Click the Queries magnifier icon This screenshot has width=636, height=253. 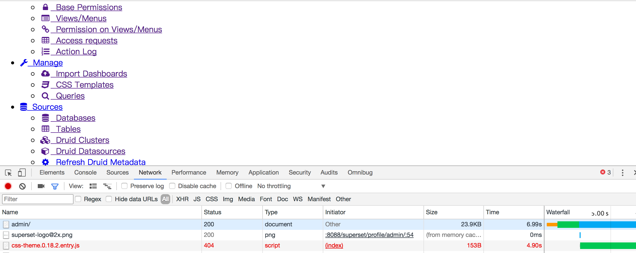pyautogui.click(x=45, y=96)
